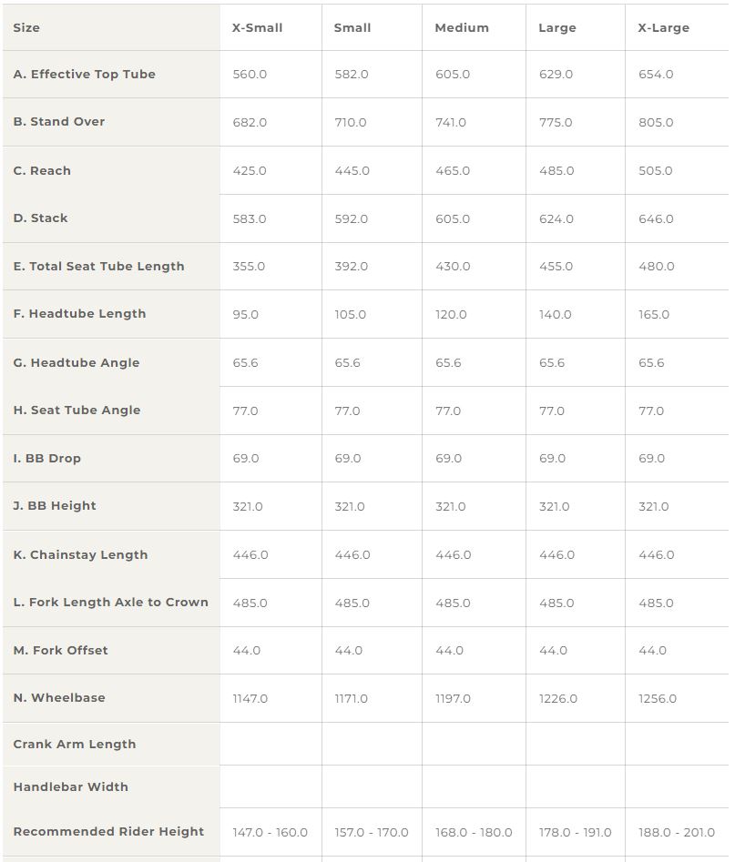Select the H. Seat Tube Angle label
The height and width of the screenshot is (862, 735).
77,411
